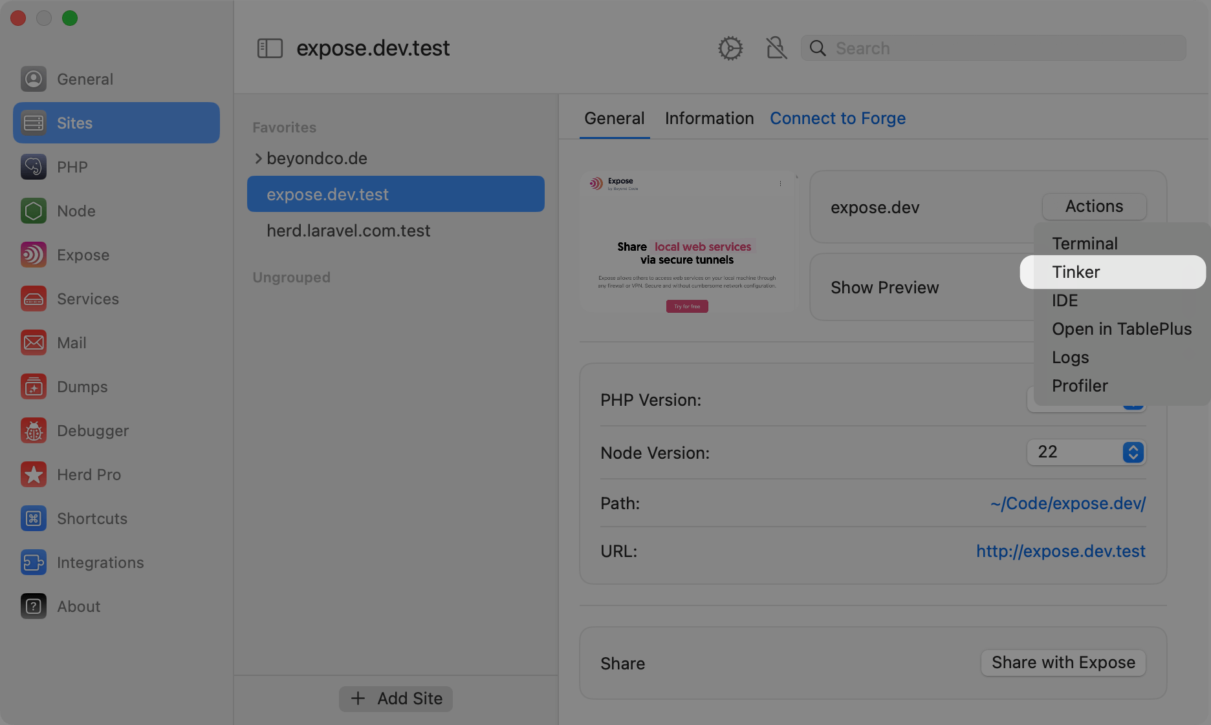Open the http://expose.dev.test URL link
Screen dimensions: 1211x725
1061,551
